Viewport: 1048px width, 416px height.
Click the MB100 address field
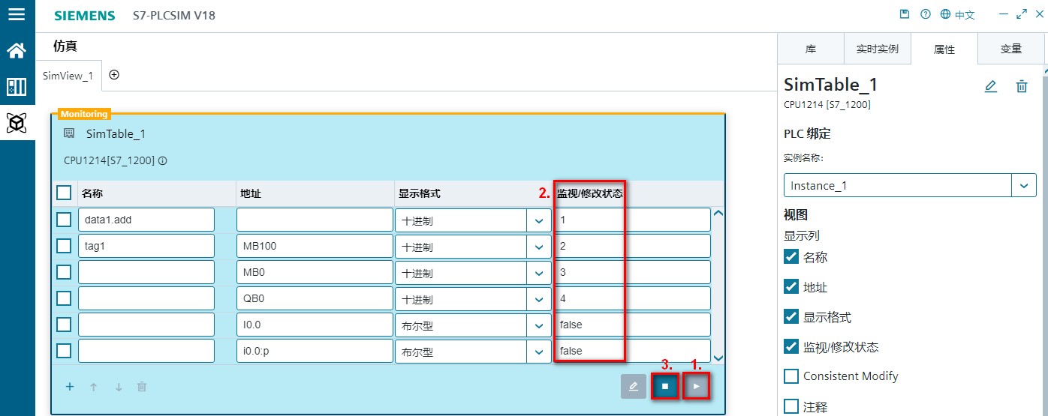coord(315,247)
